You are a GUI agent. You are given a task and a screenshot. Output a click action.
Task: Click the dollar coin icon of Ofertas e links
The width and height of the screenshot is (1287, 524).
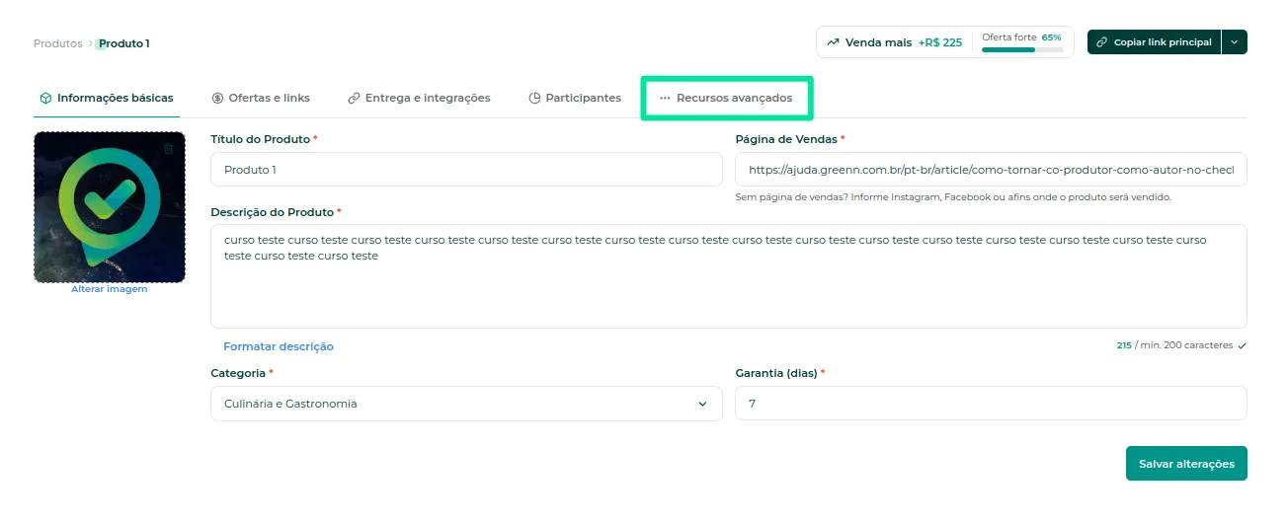point(217,98)
